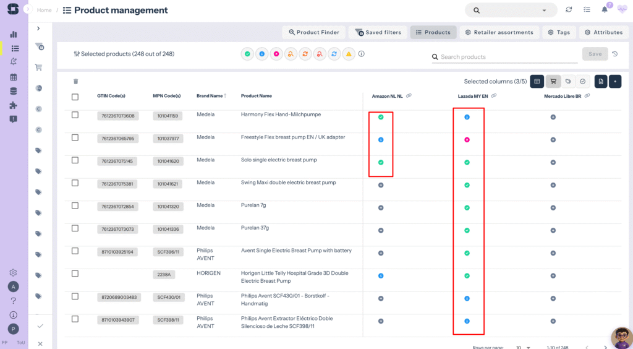
Task: Click the shopping cart column view icon
Action: coord(553,81)
